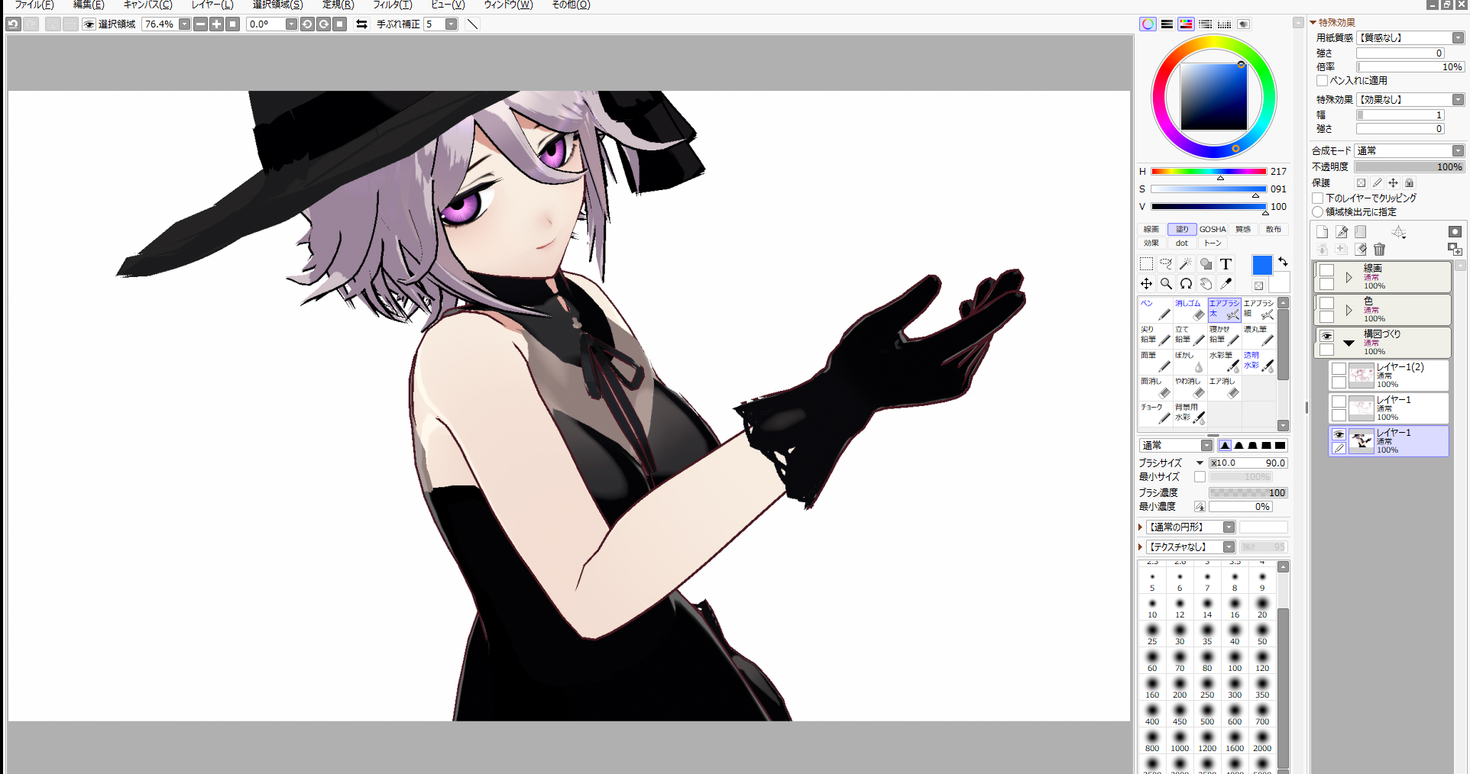The height and width of the screenshot is (774, 1470).
Task: Flip canvas horizontally icon
Action: tap(362, 24)
